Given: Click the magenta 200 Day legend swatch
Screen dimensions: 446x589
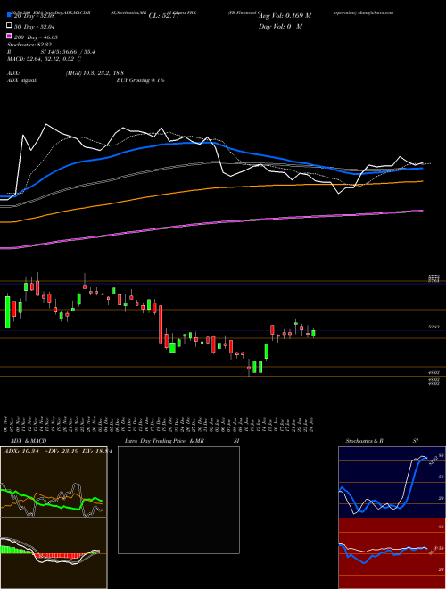Looking at the screenshot, I should coord(9,36).
